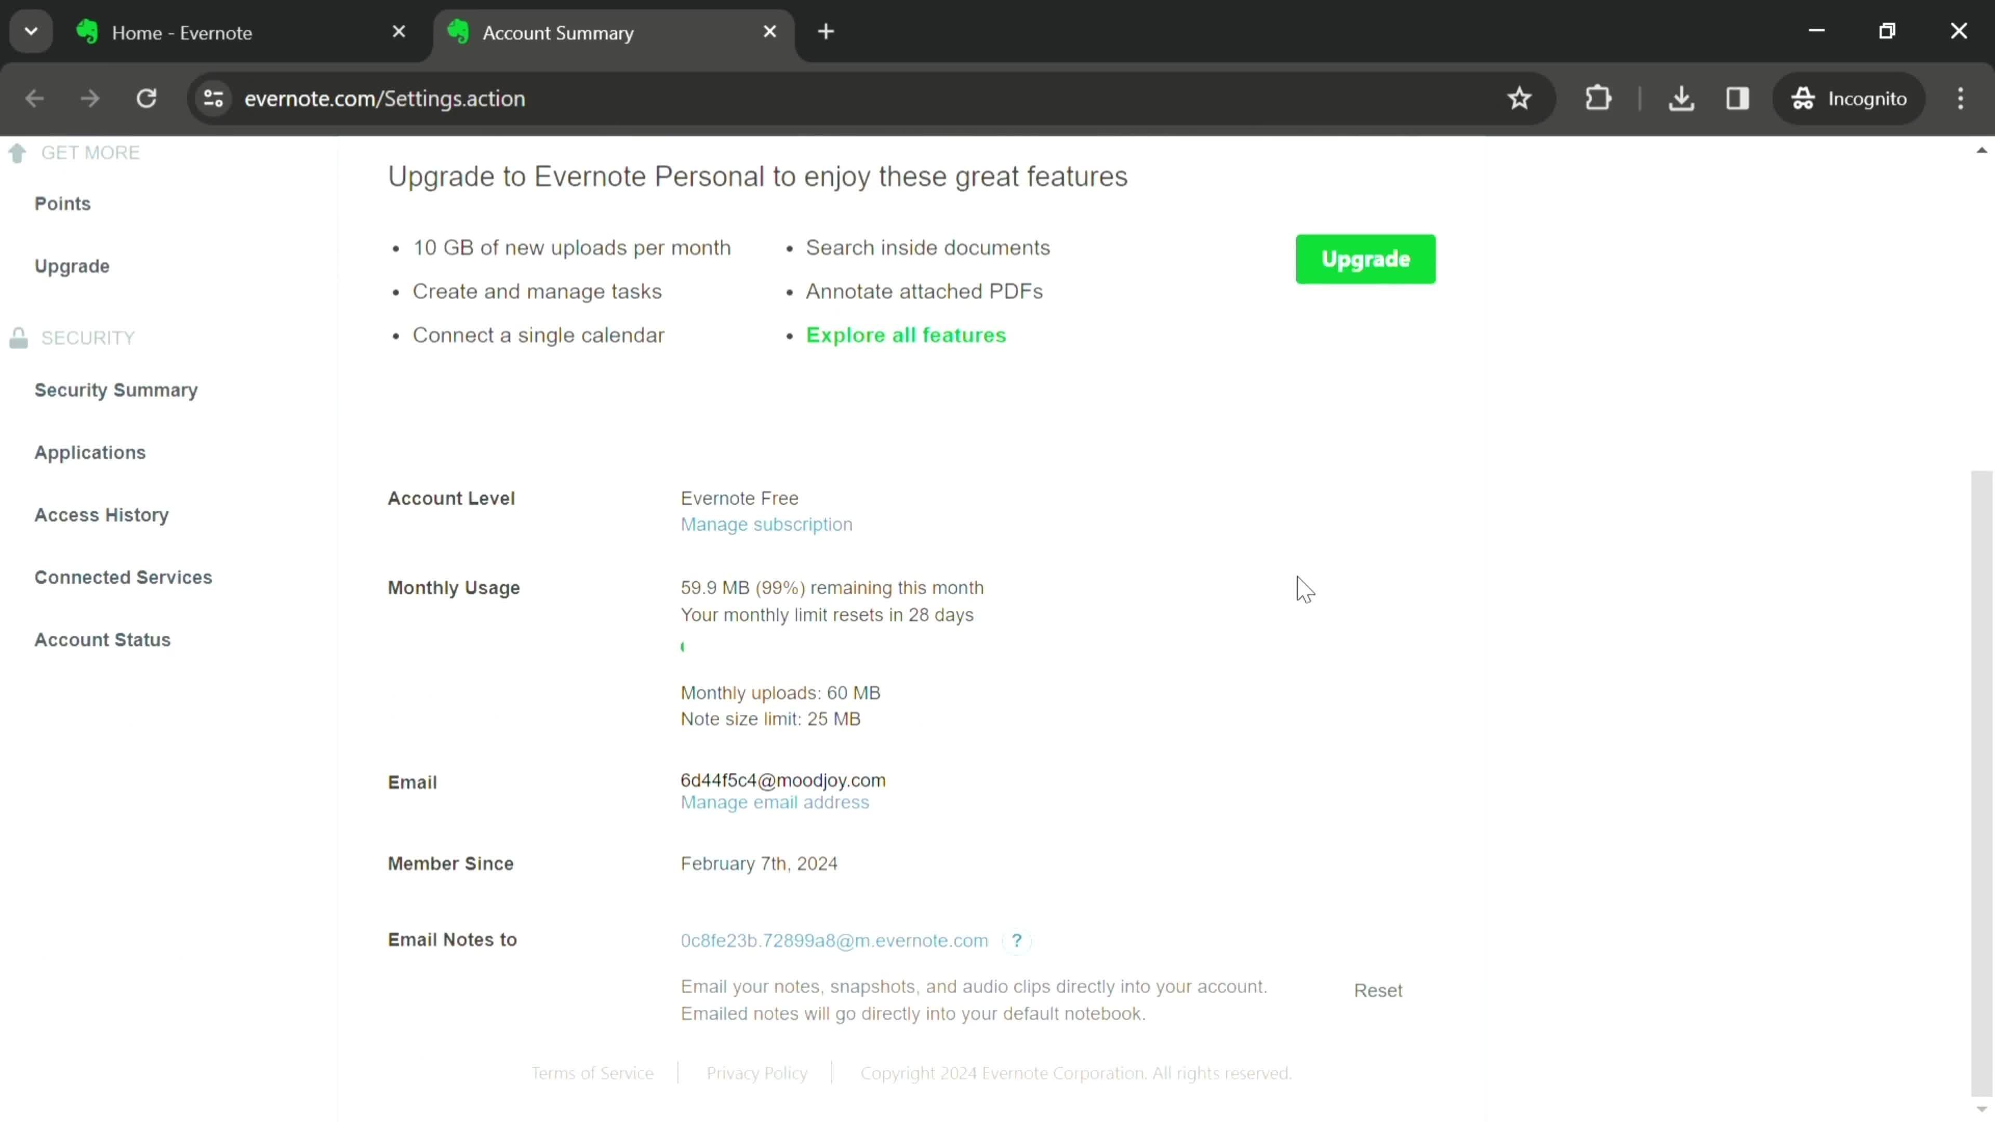Click Manage email address link

pyautogui.click(x=774, y=802)
